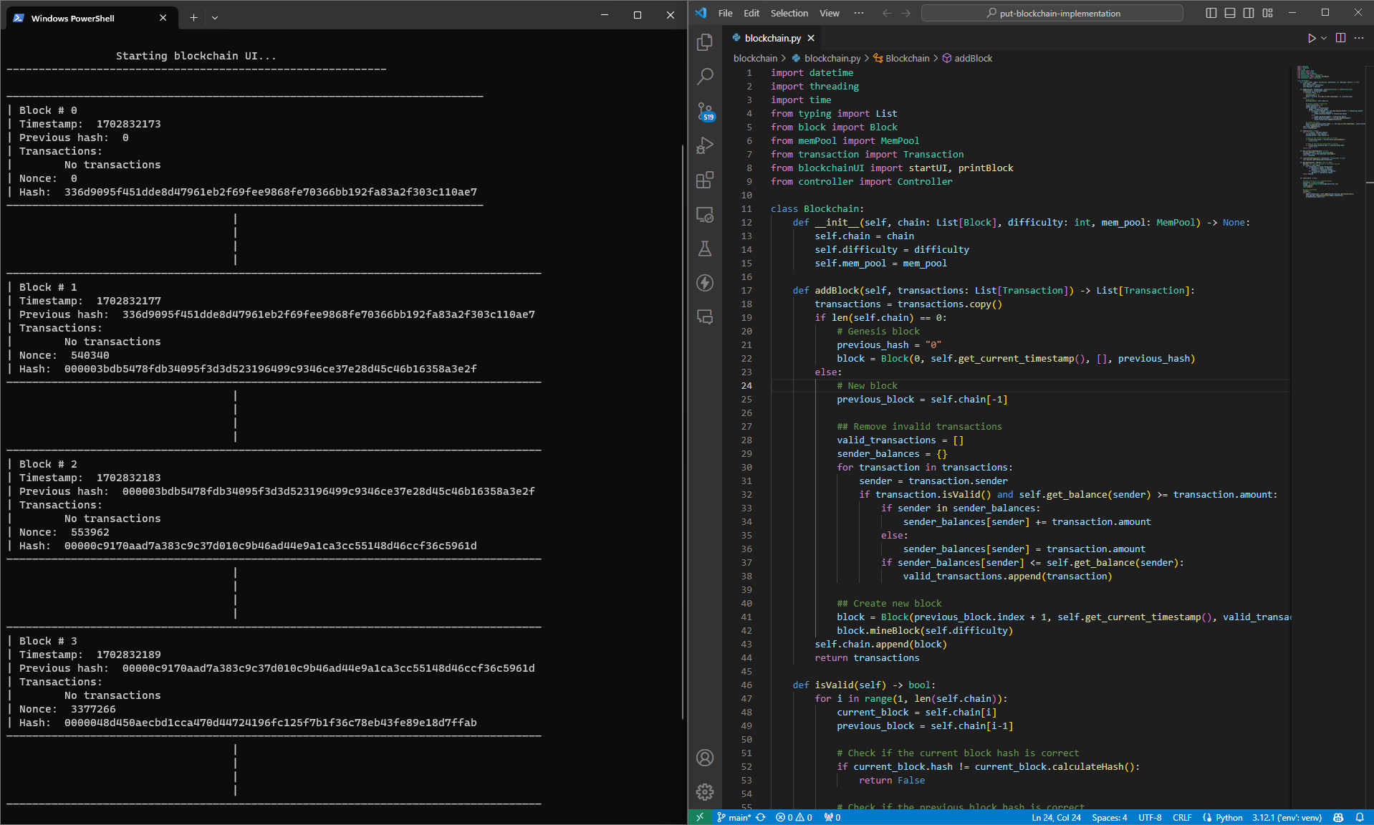Open the Explorer view in VS Code
Viewport: 1374px width, 825px height.
[x=705, y=42]
